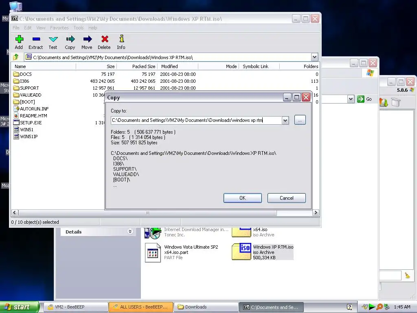
Task: Click the Go arrow in Explorer window
Action: tap(361, 99)
